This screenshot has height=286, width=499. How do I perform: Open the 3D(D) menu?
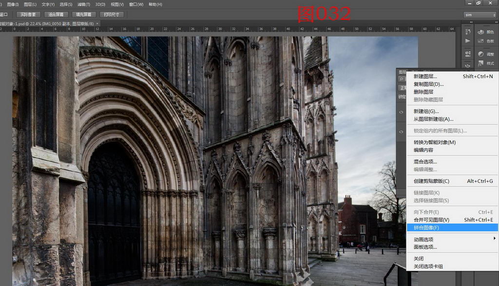(x=100, y=4)
